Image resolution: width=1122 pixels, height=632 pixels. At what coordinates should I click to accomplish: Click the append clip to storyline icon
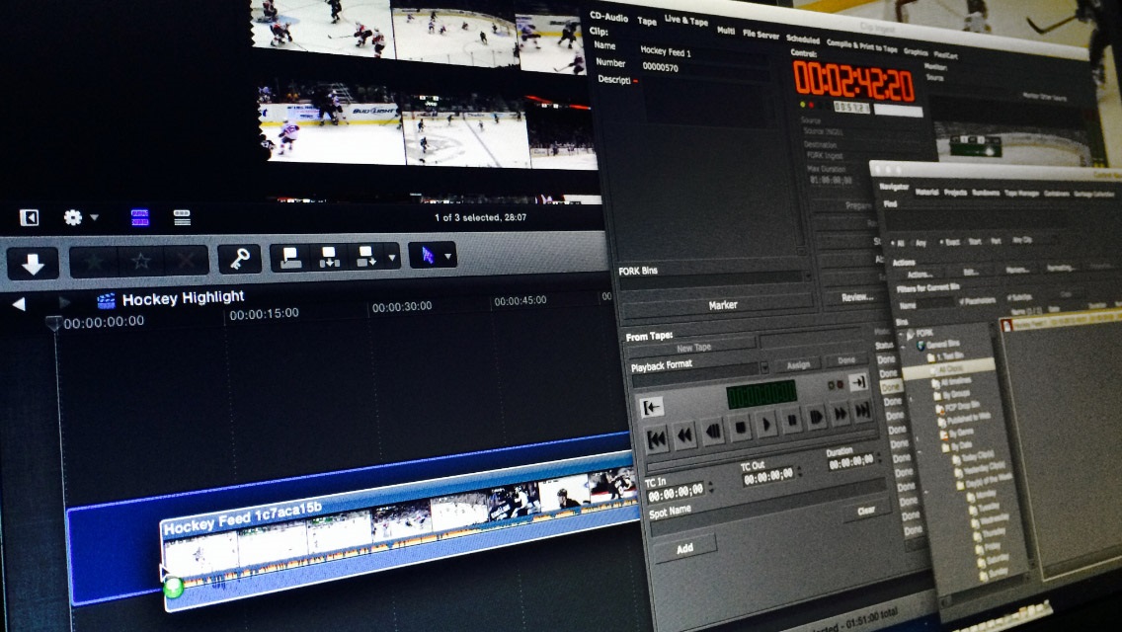point(365,258)
